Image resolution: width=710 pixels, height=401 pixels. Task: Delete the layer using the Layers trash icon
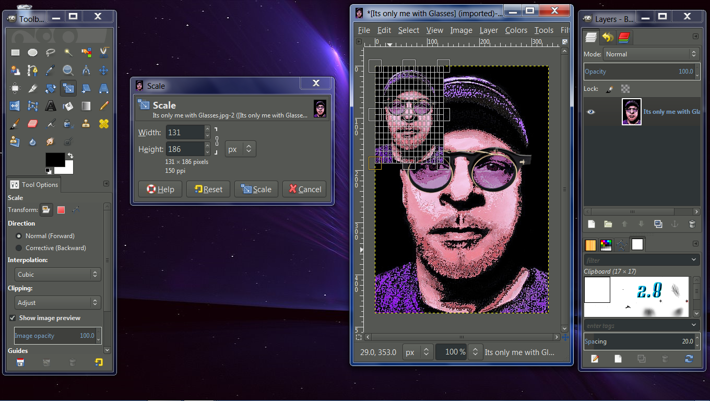point(692,224)
